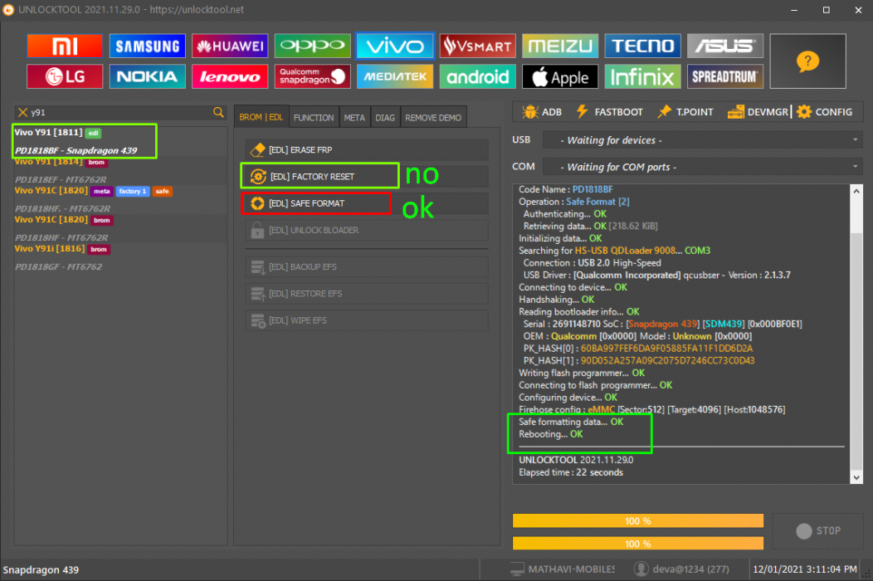
Task: Launch DEVMGR device manager
Action: click(758, 112)
